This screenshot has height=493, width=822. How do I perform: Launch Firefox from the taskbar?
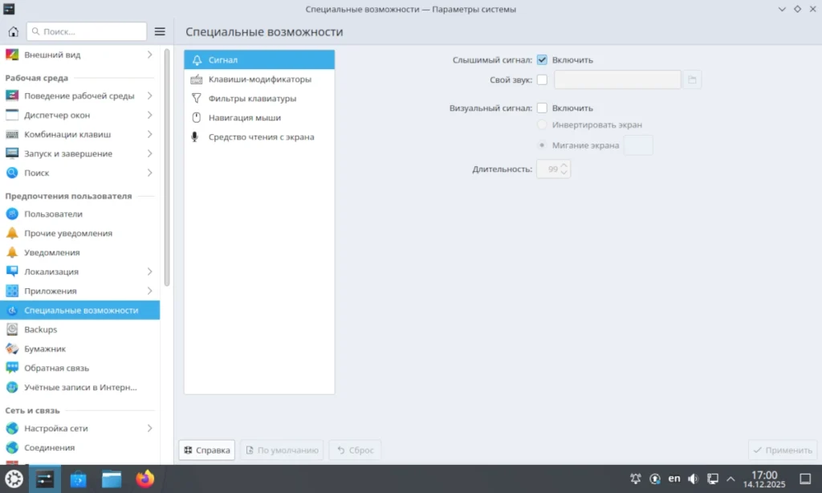tap(145, 479)
